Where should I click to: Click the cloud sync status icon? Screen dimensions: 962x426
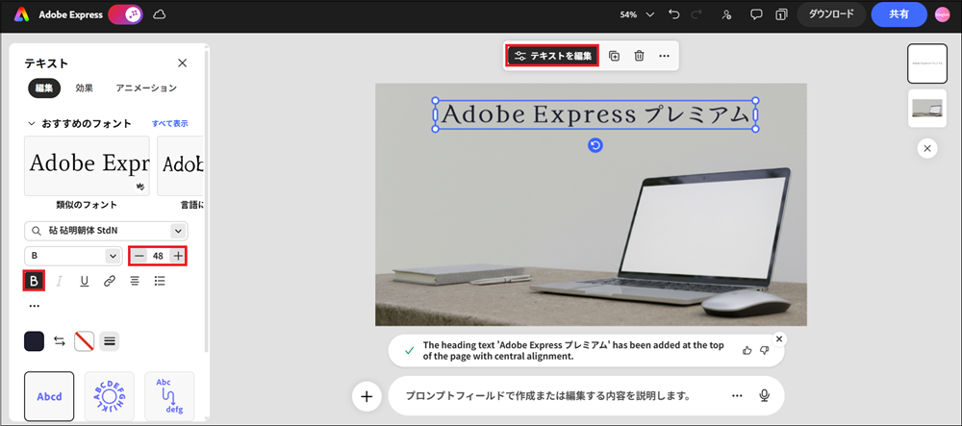click(x=160, y=14)
